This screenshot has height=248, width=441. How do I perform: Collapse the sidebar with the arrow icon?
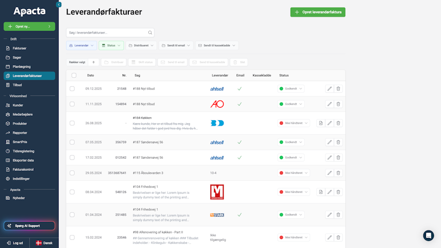59,5
